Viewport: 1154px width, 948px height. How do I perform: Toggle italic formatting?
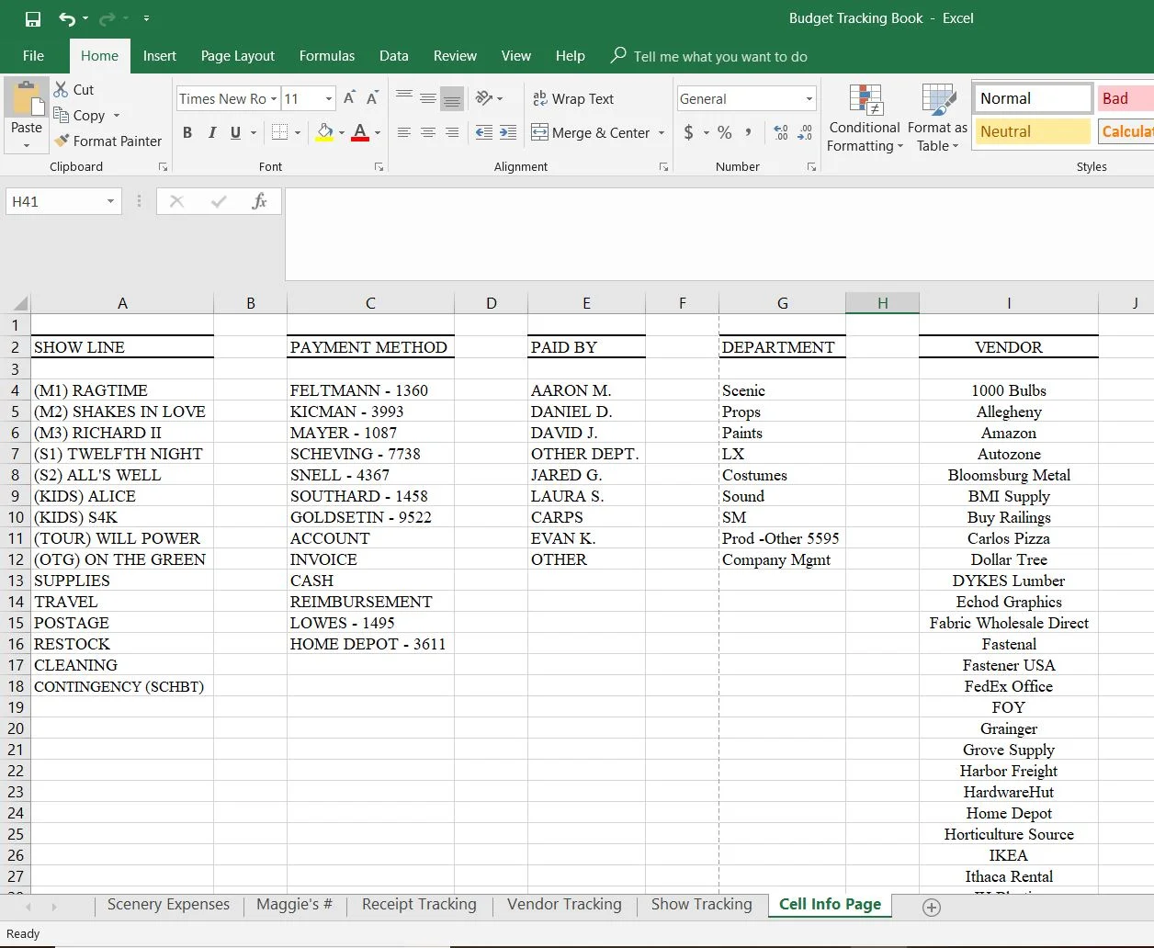211,132
